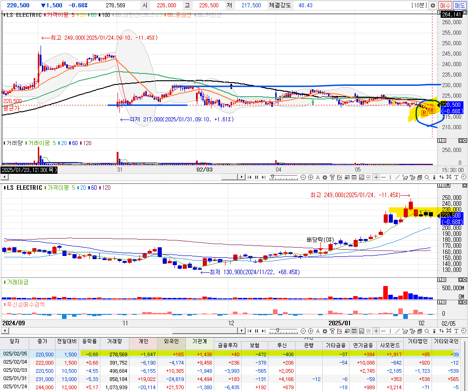This screenshot has height=391, width=468.
Task: Close the 거래량 volume pane in the upper chart
Action: point(465,141)
